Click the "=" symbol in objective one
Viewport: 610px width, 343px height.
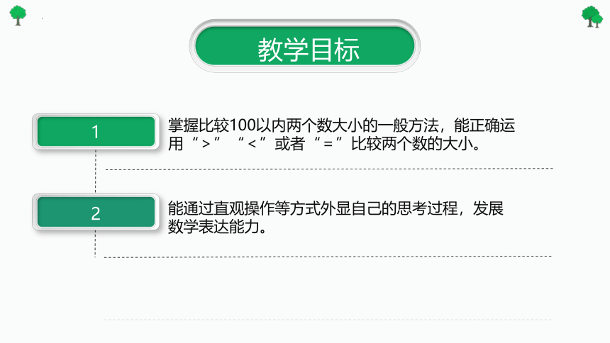[328, 145]
